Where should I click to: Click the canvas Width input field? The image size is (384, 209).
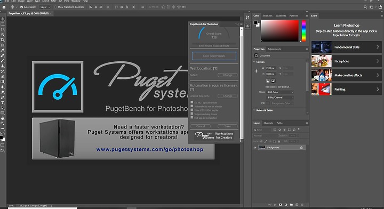tap(271, 68)
